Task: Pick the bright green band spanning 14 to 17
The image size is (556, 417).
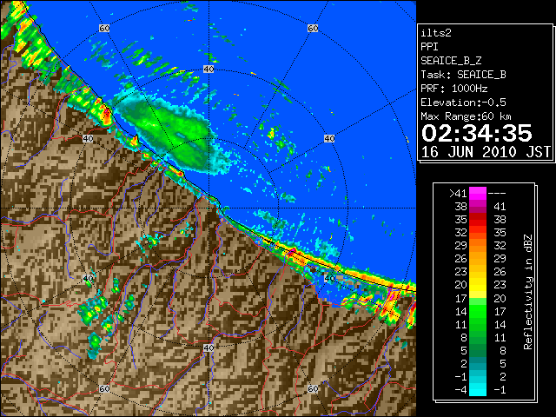Action: (x=478, y=311)
